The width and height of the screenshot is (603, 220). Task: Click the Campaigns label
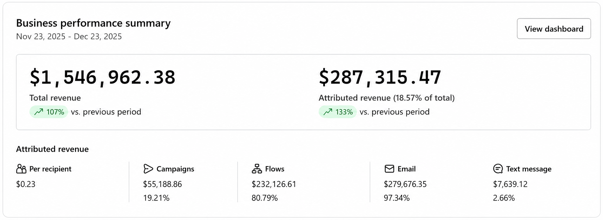coord(175,169)
